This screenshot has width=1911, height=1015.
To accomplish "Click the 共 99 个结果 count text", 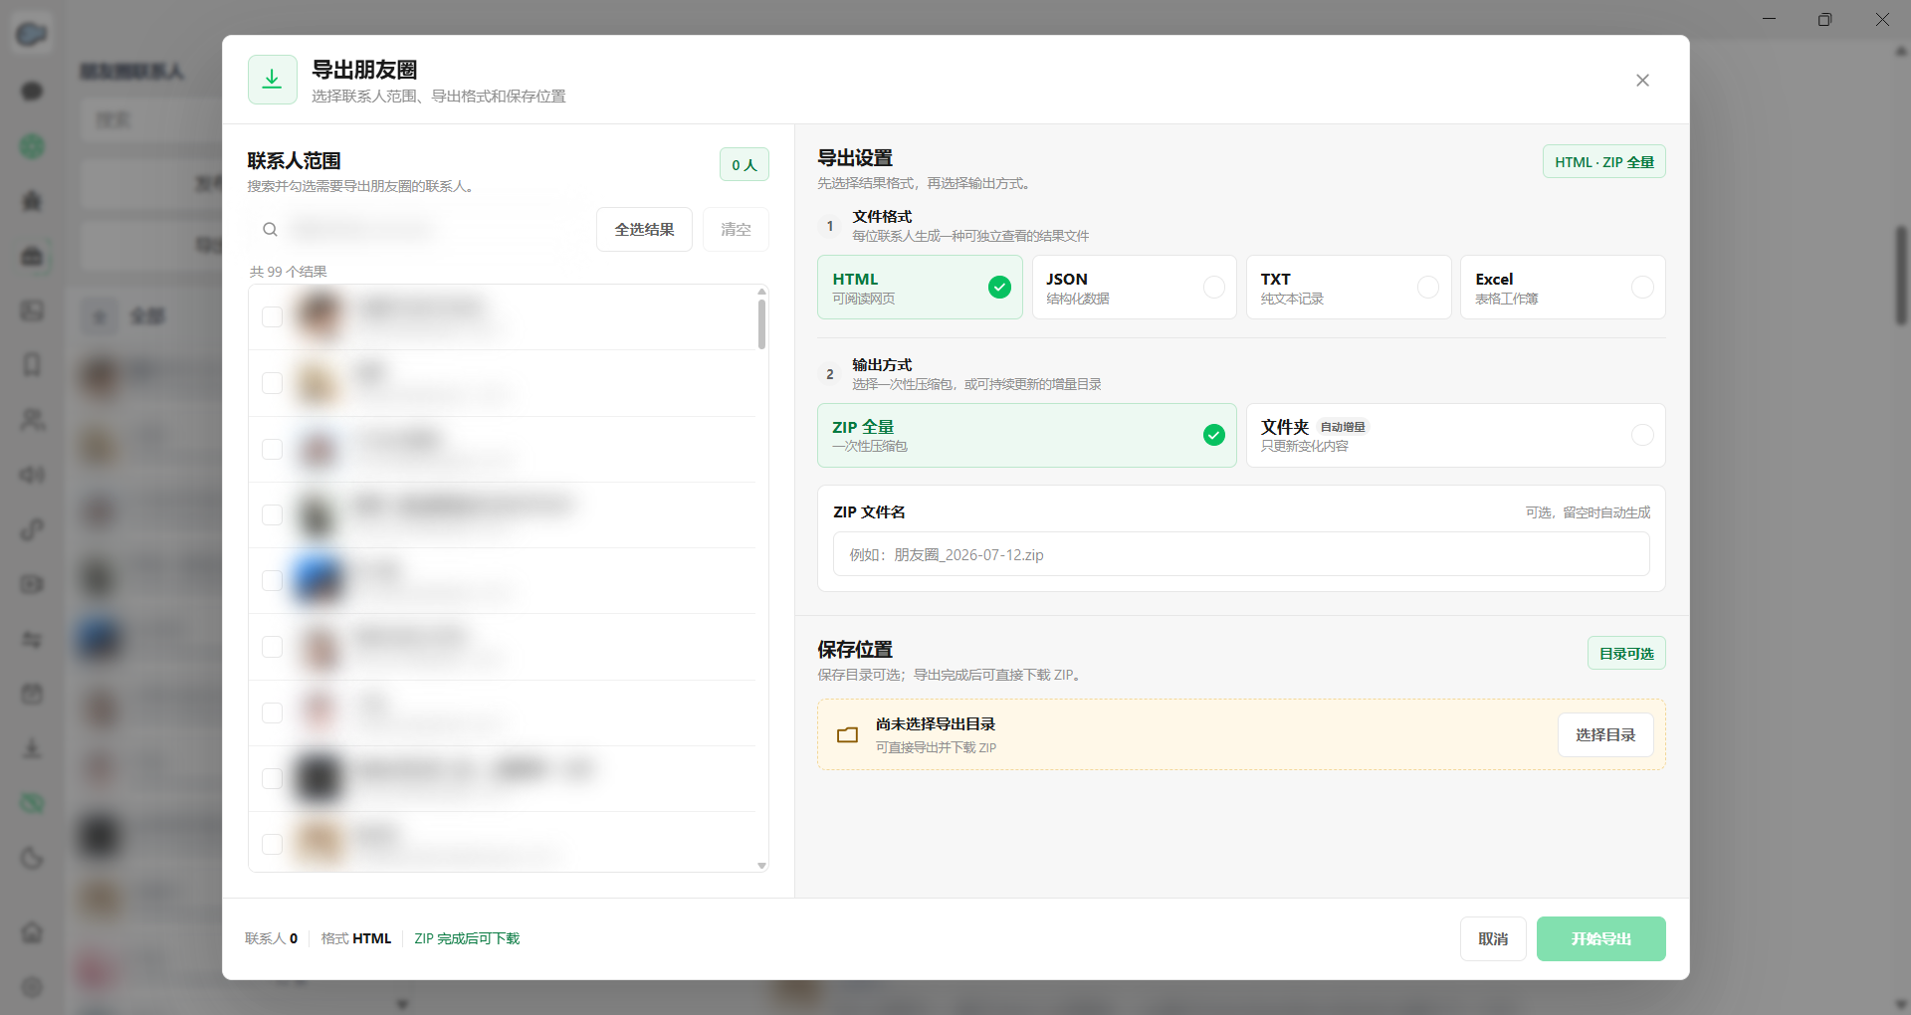I will pyautogui.click(x=288, y=272).
